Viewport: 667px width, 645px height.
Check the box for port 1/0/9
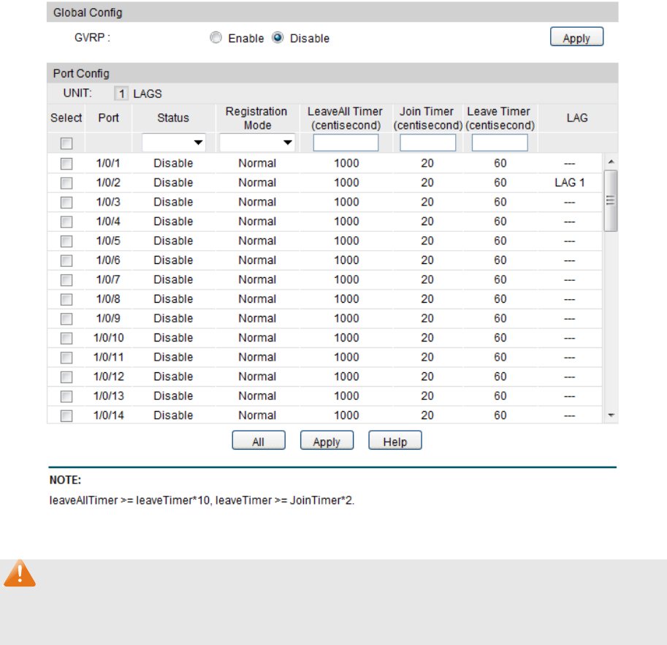tap(66, 318)
